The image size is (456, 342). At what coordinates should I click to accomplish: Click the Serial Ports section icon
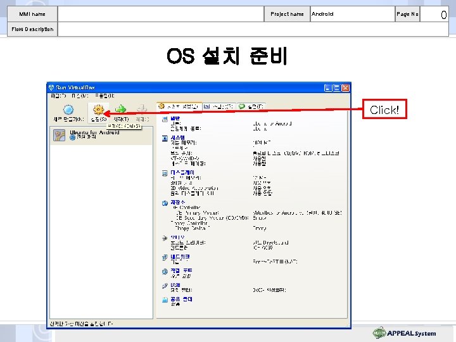pyautogui.click(x=165, y=271)
